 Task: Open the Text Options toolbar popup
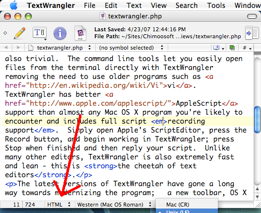point(40,33)
